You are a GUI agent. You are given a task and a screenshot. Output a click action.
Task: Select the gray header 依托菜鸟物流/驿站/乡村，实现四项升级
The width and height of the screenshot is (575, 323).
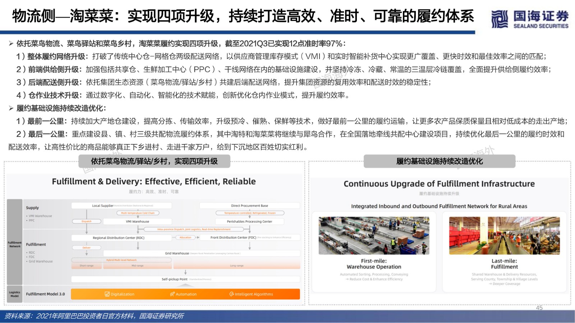155,161
